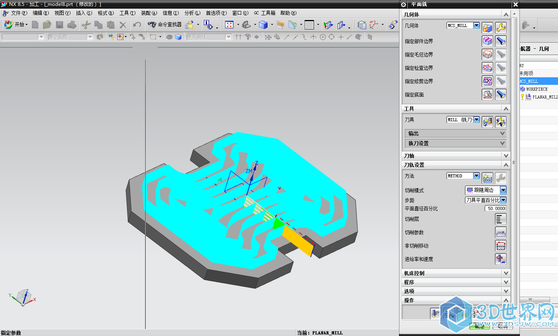Click the 指定毛坯边界 blank boundary icon

(488, 54)
